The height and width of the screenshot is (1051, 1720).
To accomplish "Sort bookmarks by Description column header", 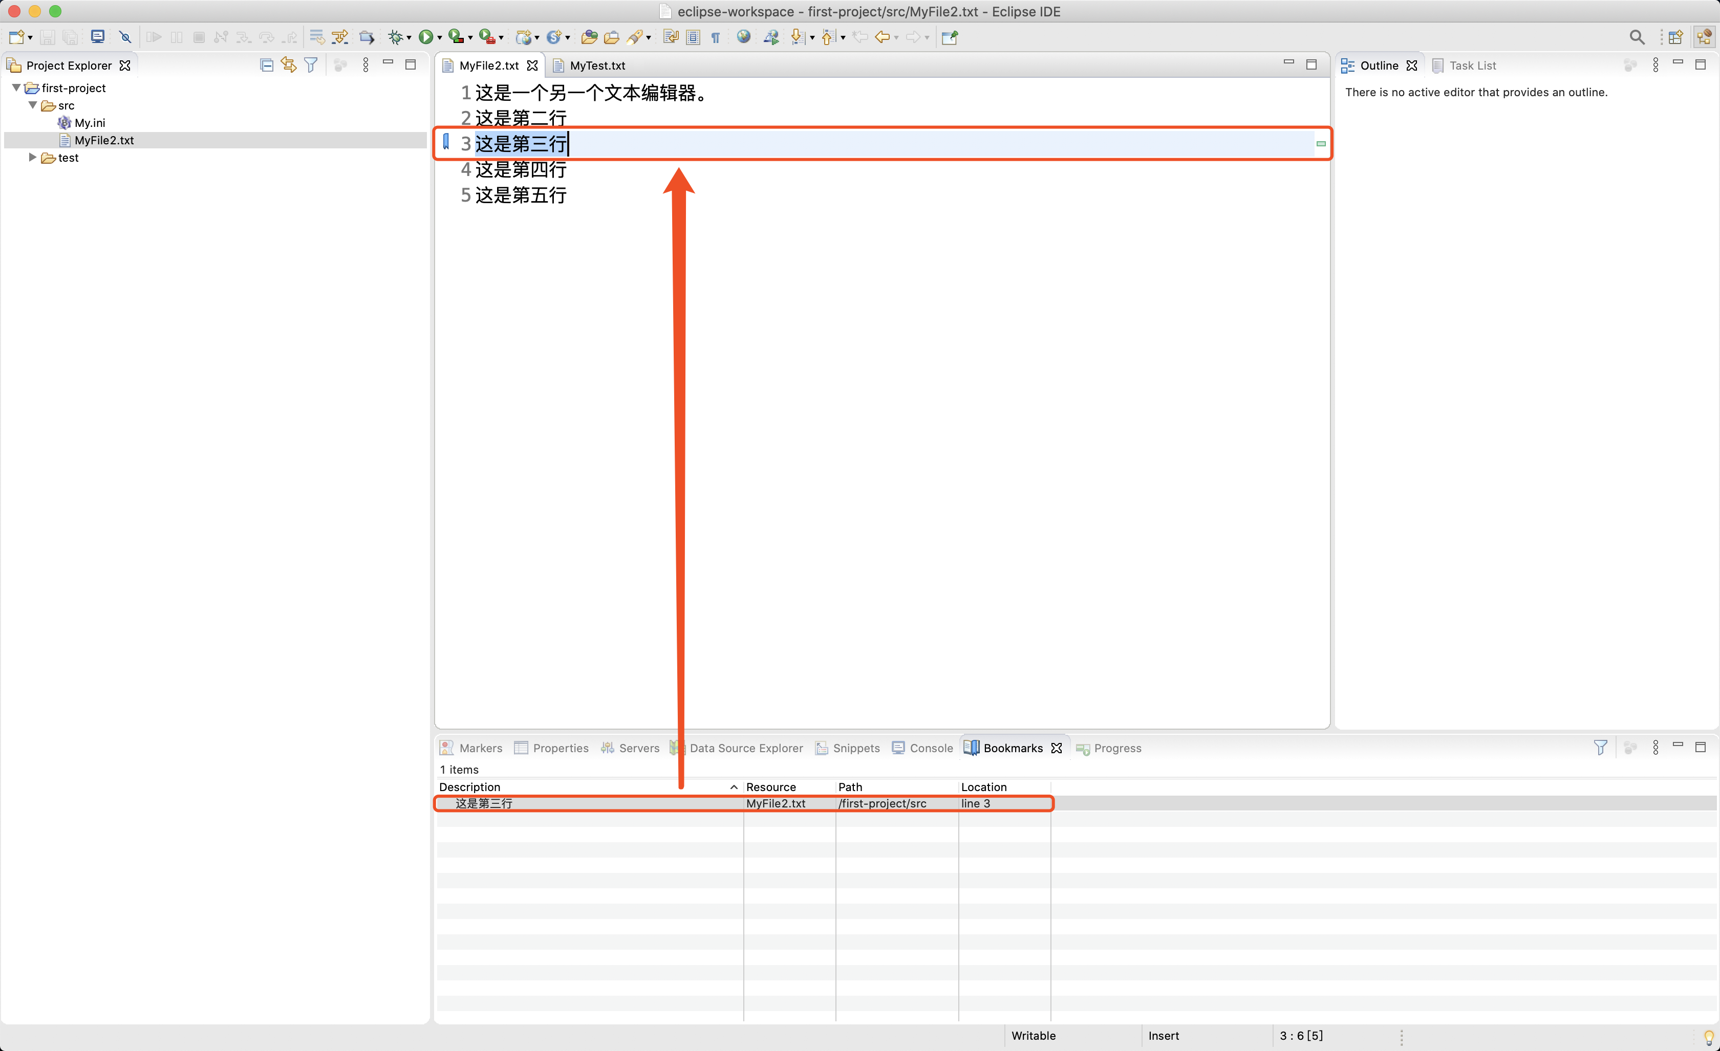I will (589, 786).
